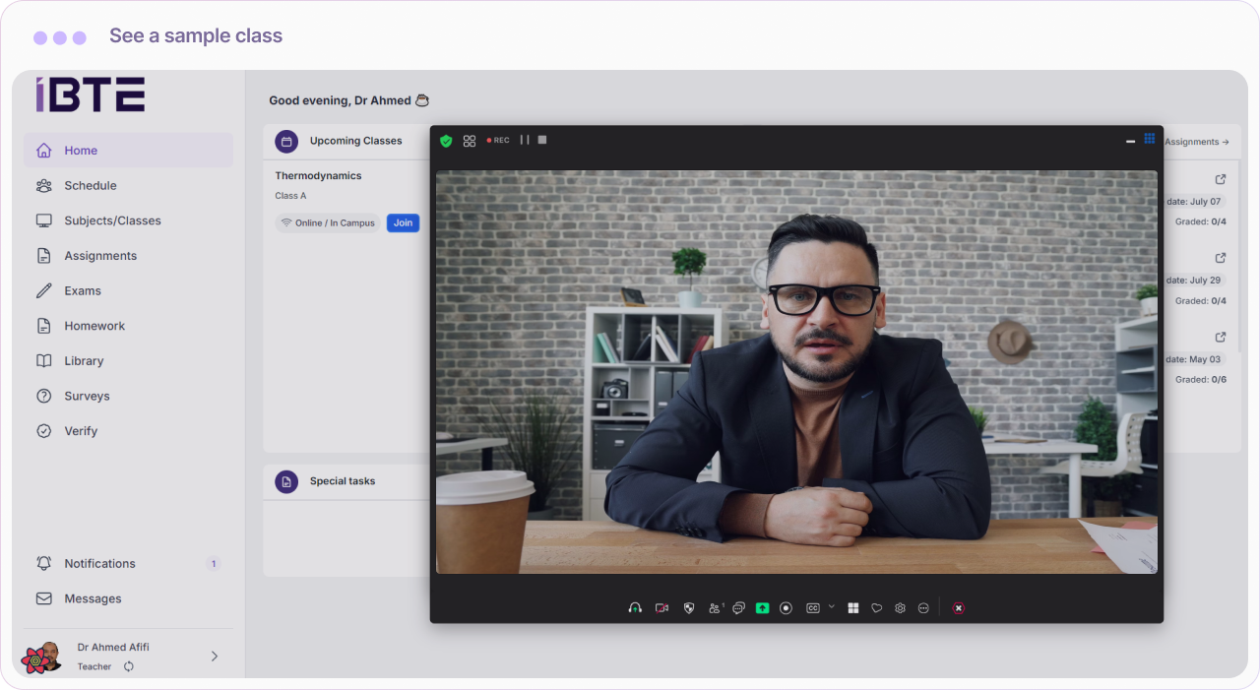The image size is (1260, 690).
Task: Open the blue gallery grid view icon
Action: tap(1150, 139)
